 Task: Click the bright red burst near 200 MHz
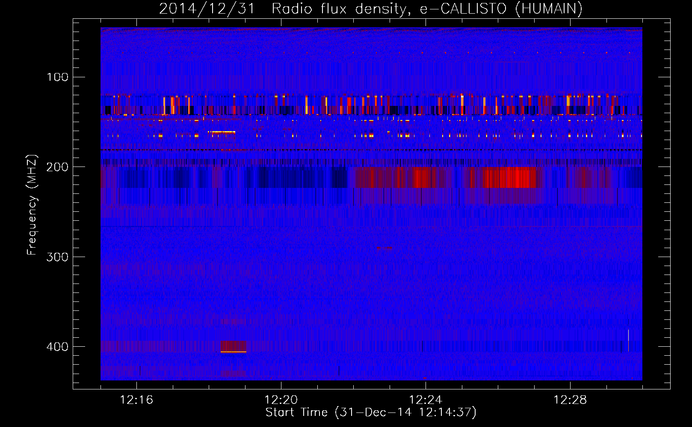pyautogui.click(x=509, y=178)
